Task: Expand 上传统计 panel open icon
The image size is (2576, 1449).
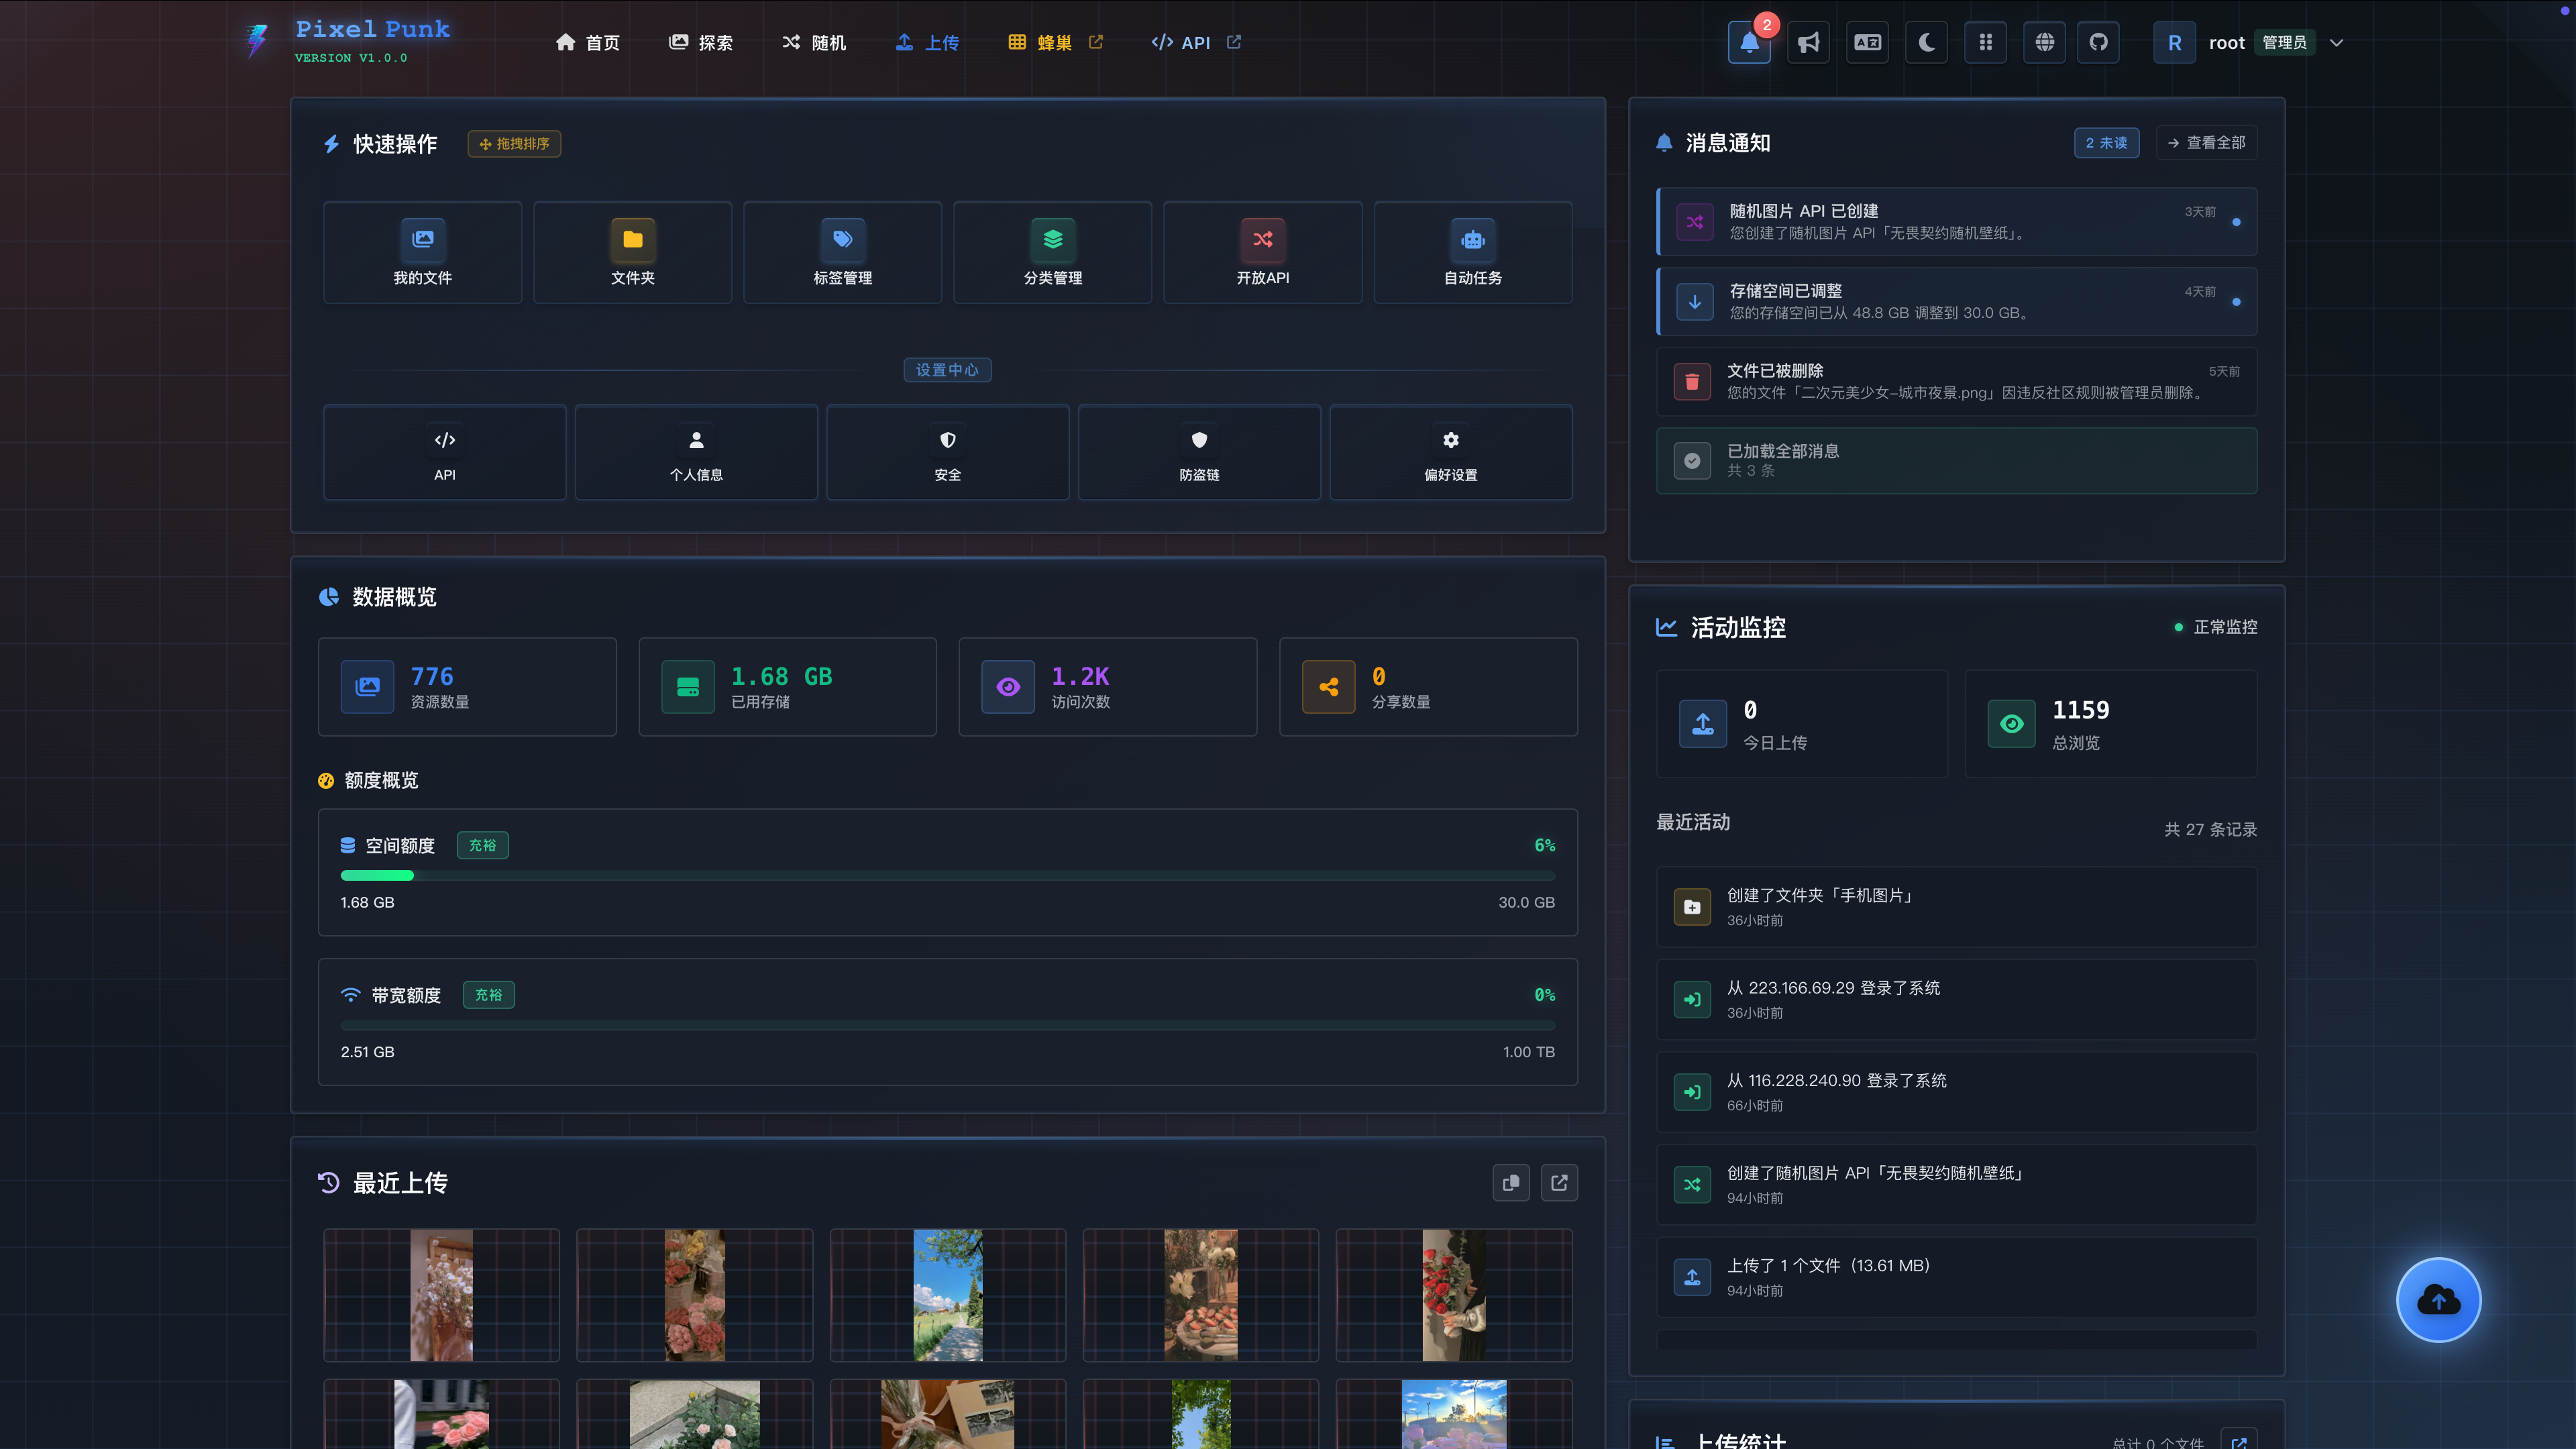Action: 2238,1440
